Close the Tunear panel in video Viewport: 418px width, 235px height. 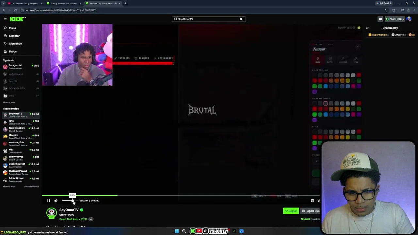[x=358, y=47]
